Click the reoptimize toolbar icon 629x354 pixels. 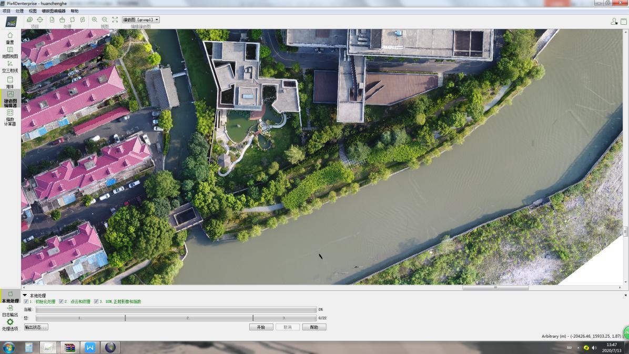[73, 19]
